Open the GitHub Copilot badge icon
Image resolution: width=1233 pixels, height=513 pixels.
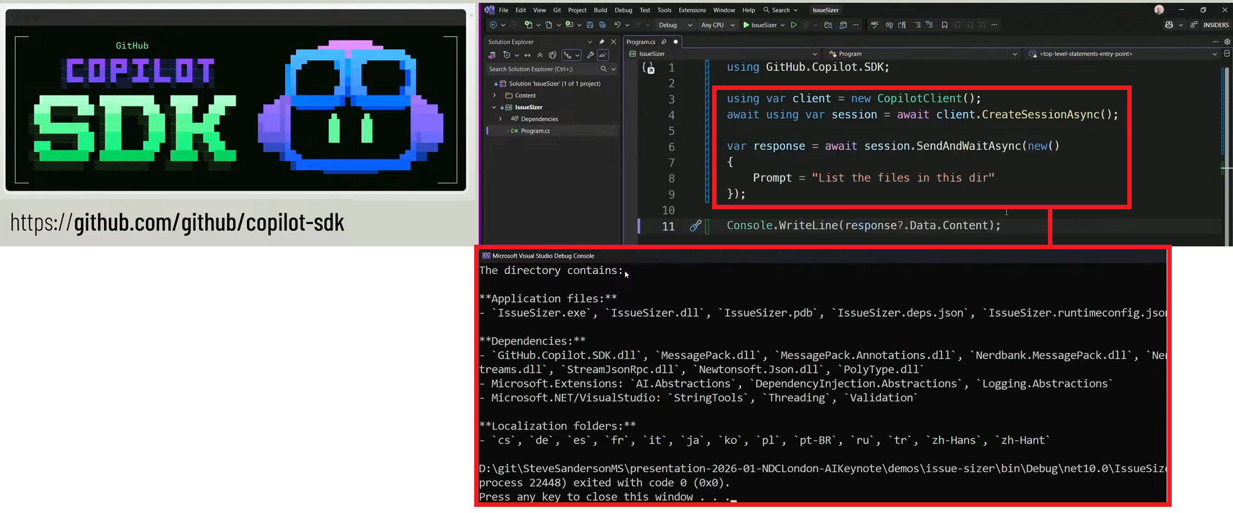(x=1169, y=25)
